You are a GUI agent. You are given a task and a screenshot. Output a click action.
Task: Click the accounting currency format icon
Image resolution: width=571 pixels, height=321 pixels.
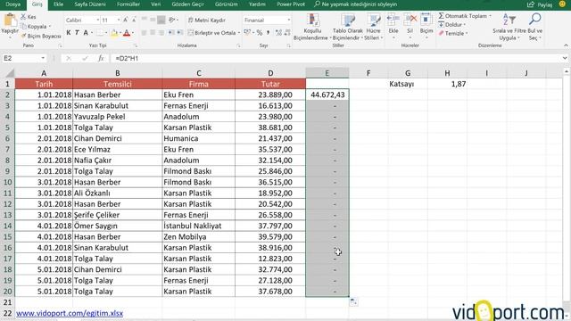click(x=247, y=33)
